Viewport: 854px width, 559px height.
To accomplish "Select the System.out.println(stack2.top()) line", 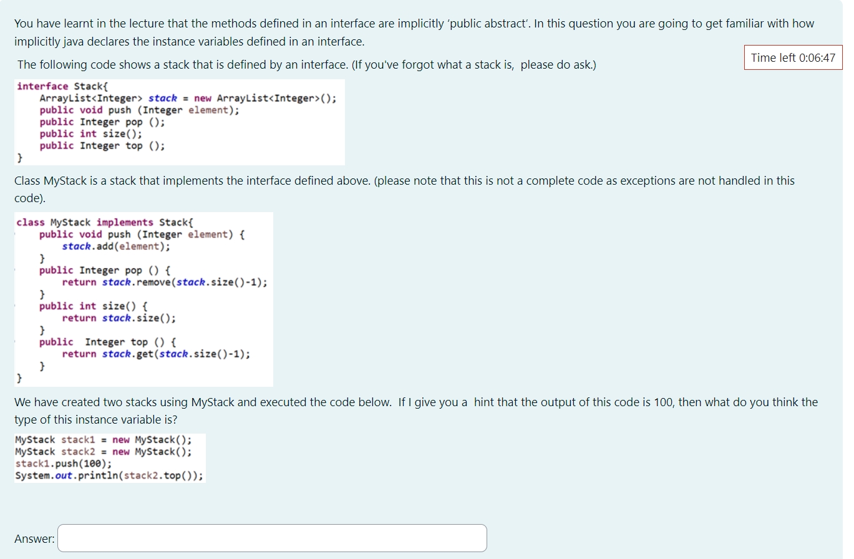I will pyautogui.click(x=109, y=476).
